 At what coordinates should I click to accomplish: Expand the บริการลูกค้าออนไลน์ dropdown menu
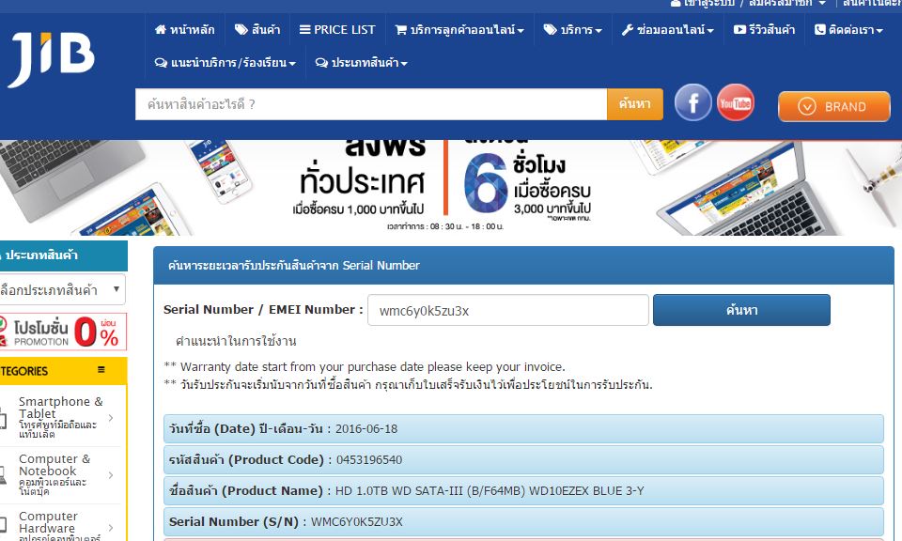(459, 29)
